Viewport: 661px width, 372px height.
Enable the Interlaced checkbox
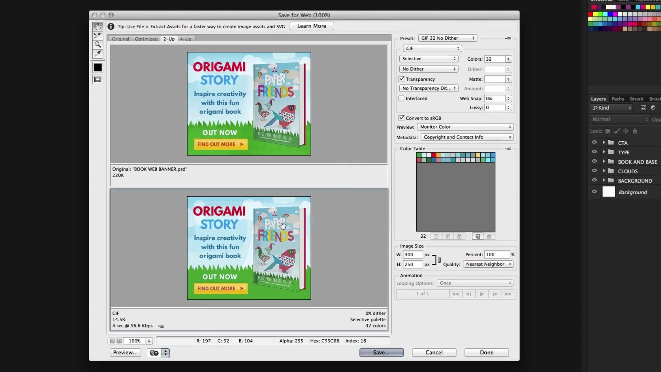click(401, 99)
